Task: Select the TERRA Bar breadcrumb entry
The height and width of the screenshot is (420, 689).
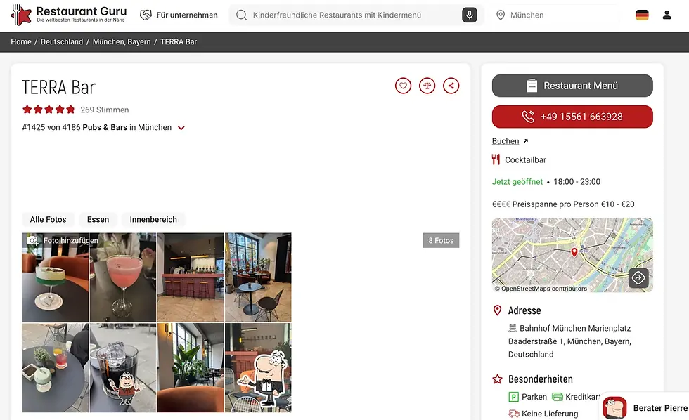Action: coord(179,41)
